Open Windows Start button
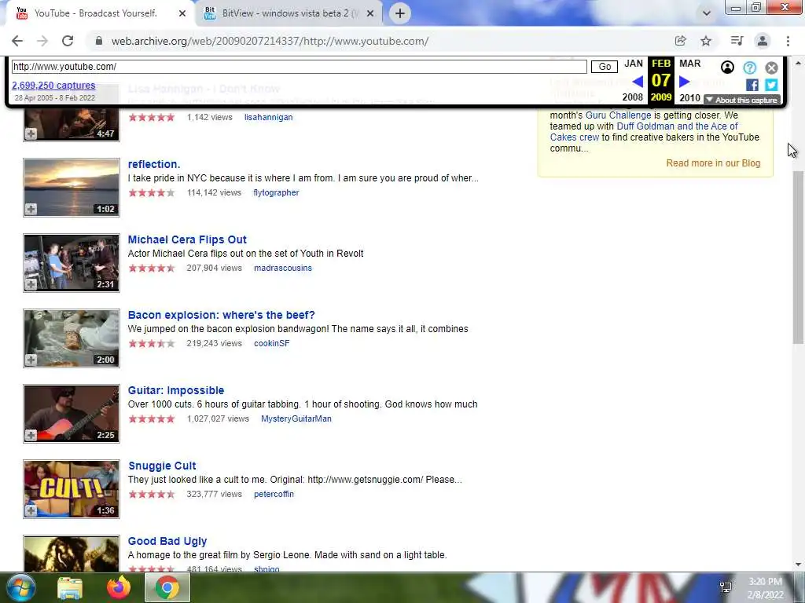 click(21, 587)
